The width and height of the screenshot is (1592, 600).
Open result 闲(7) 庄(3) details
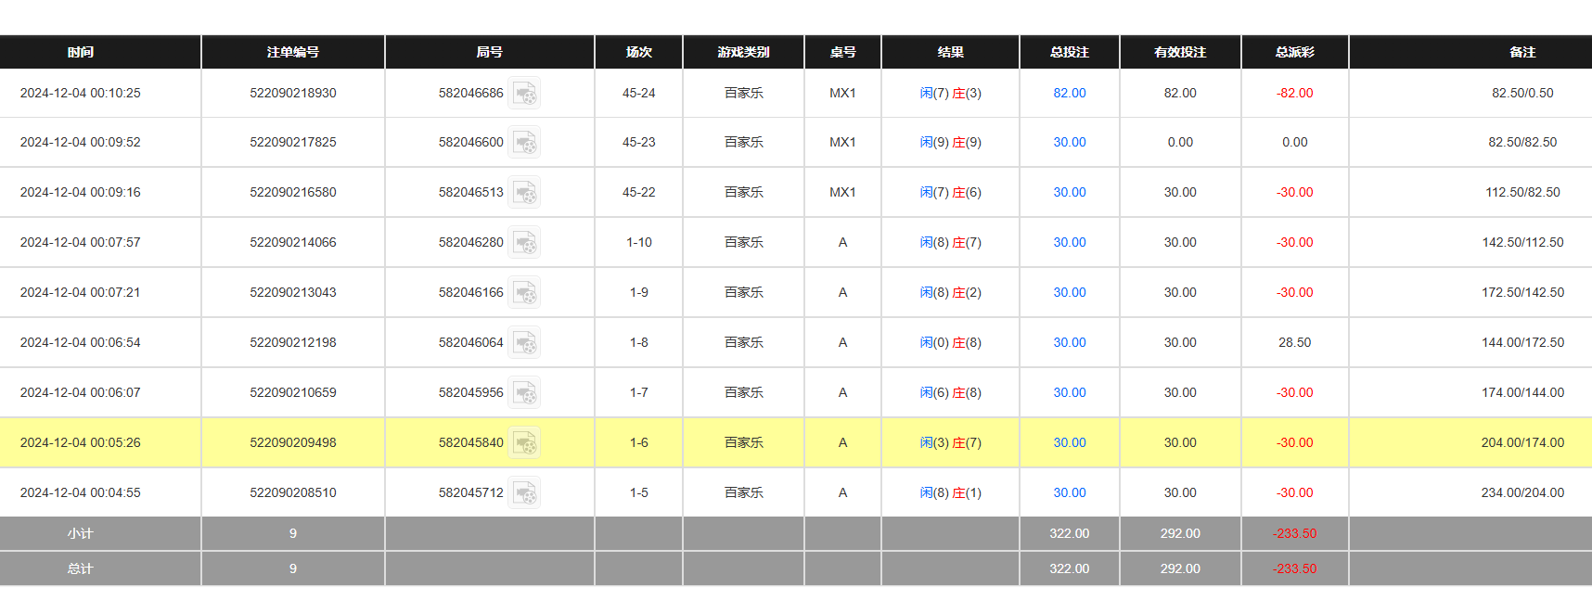point(950,94)
